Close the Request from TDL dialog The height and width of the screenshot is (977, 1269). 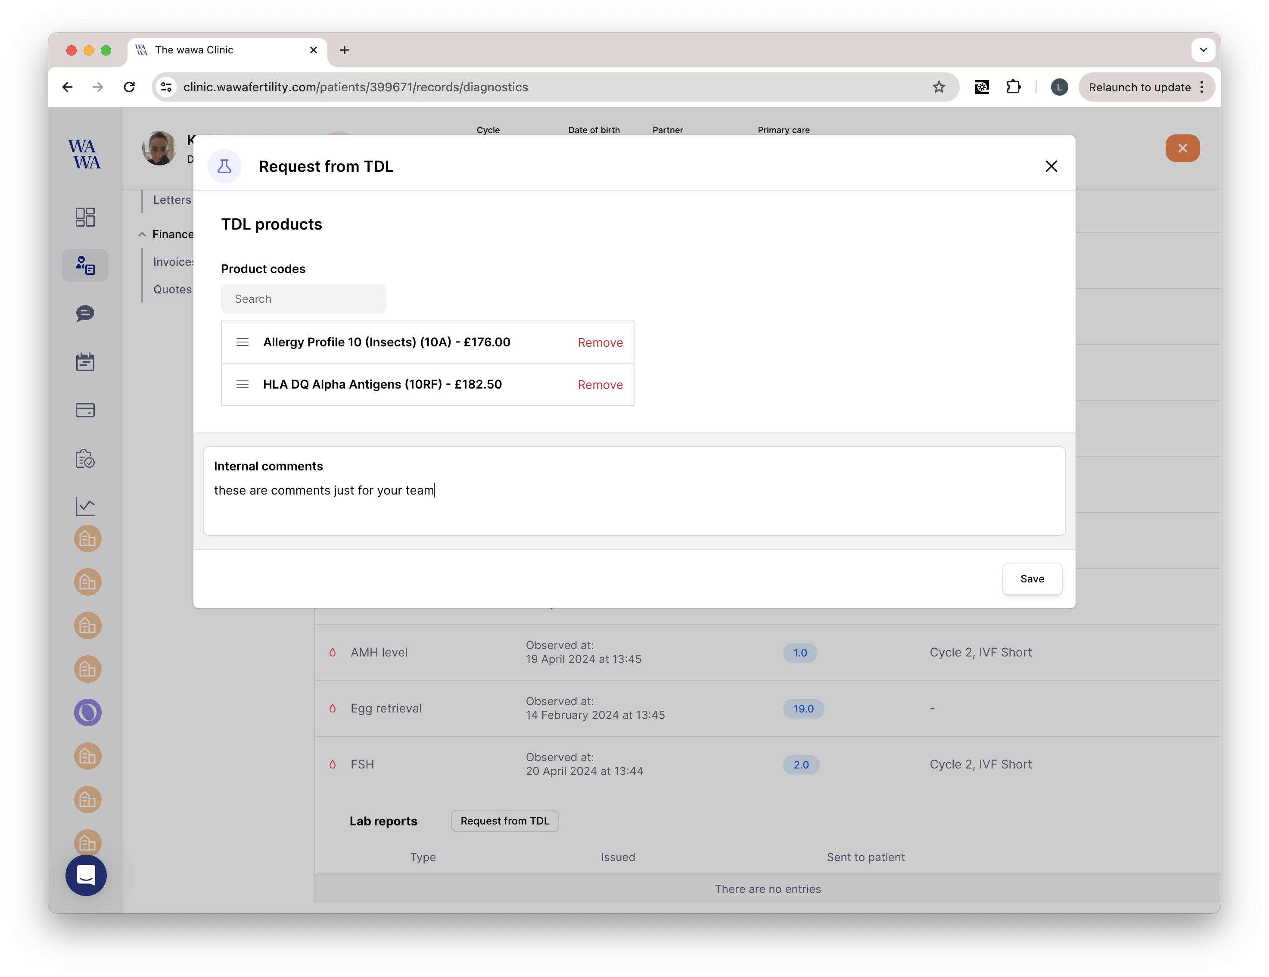(x=1051, y=167)
